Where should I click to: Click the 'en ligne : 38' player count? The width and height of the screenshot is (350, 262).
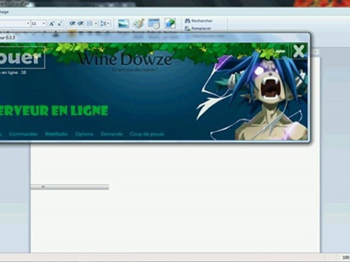coord(13,72)
